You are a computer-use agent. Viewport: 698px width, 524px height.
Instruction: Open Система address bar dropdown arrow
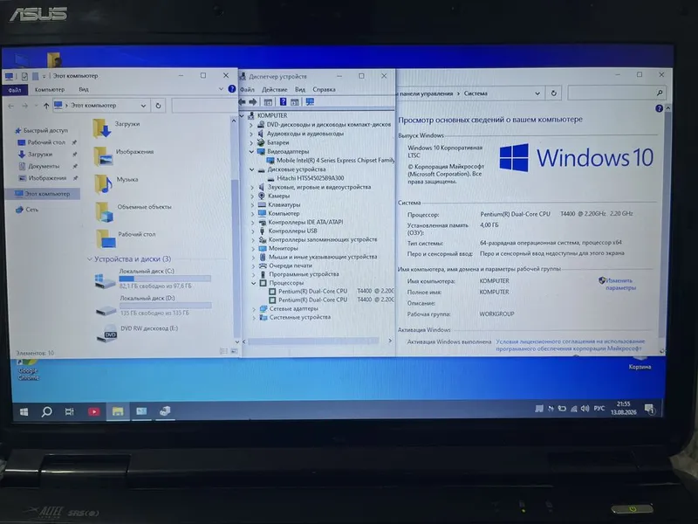point(537,93)
